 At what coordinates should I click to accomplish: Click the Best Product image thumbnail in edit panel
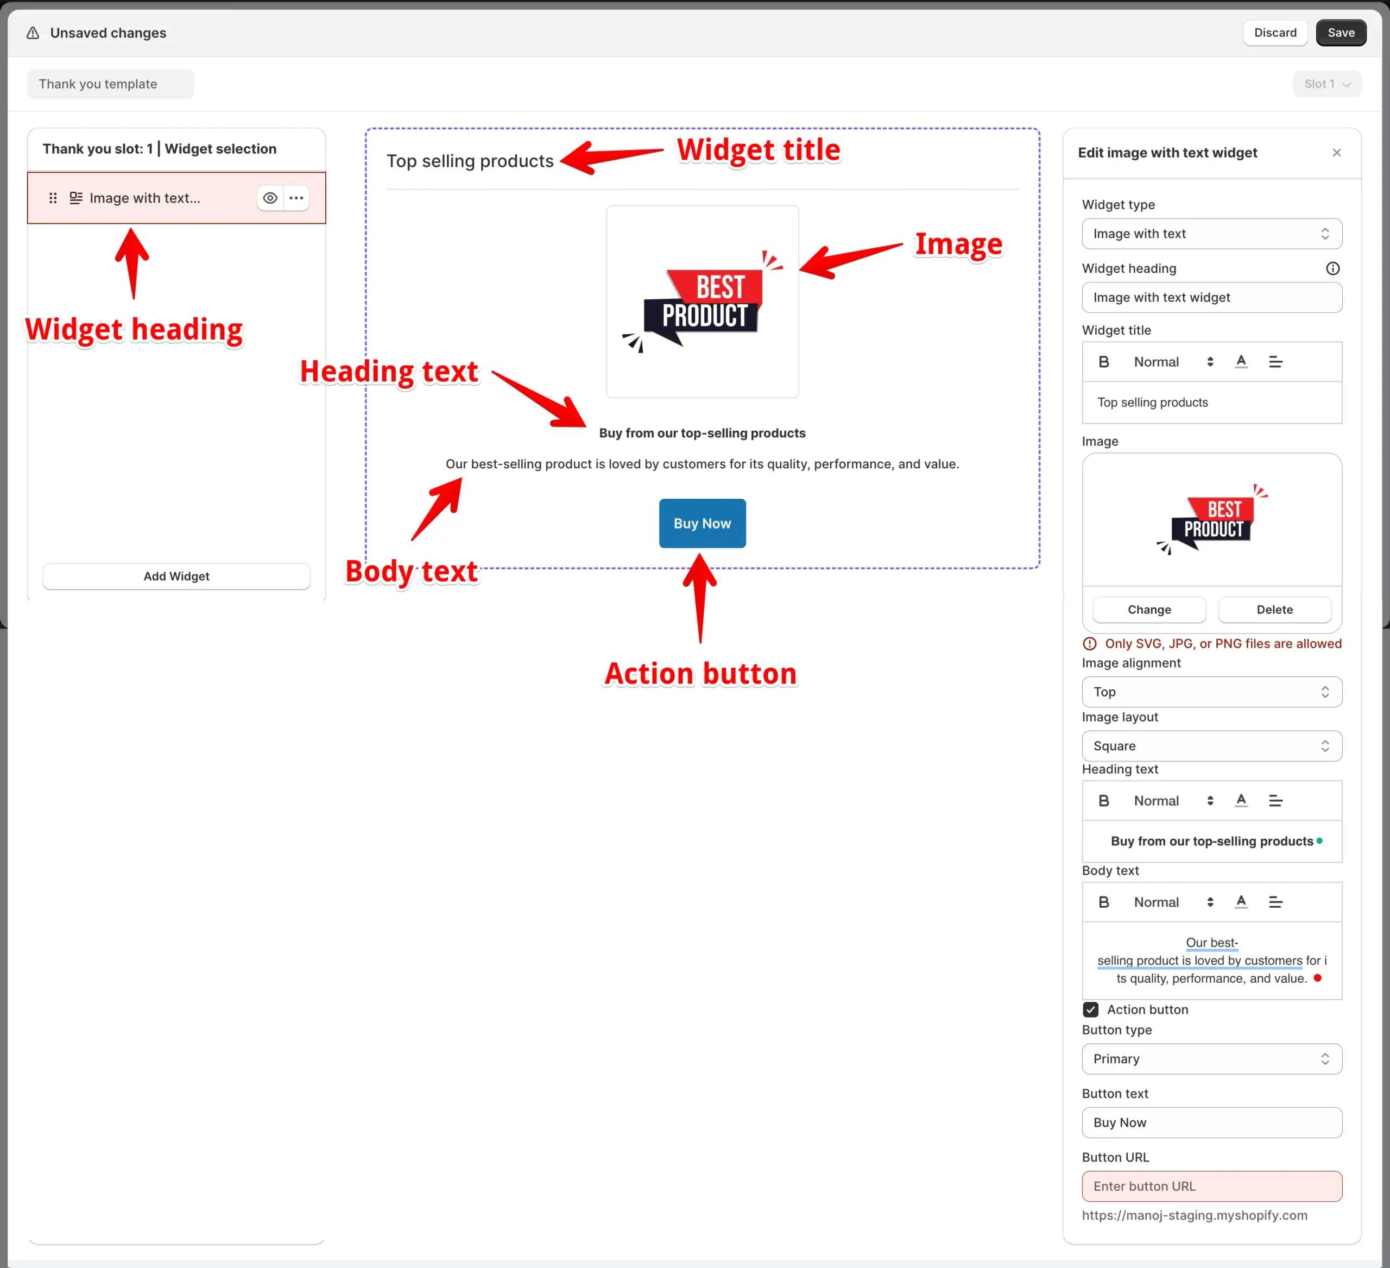point(1211,519)
